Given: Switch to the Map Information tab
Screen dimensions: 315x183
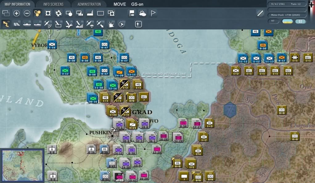Looking at the screenshot, I should 18,4.
